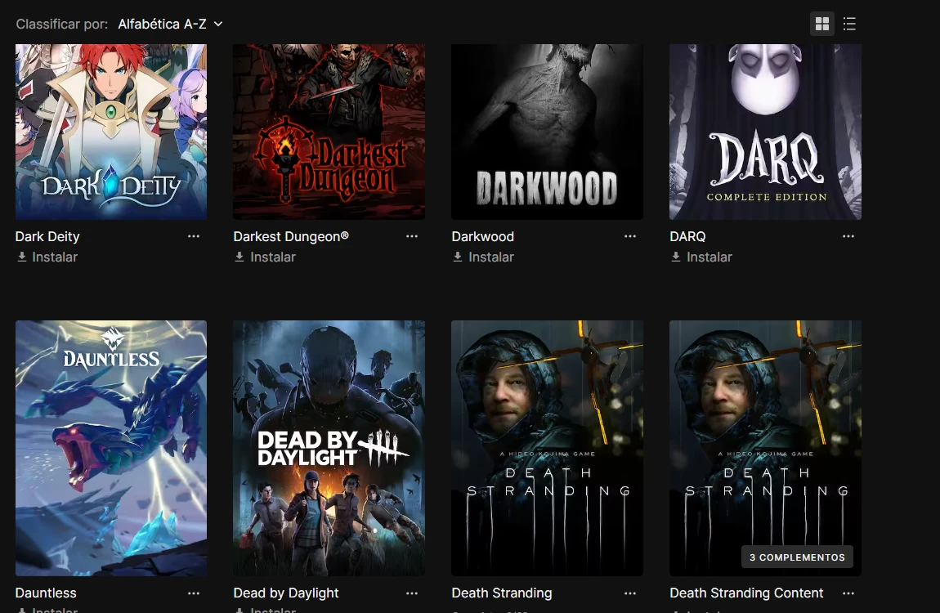Switch library to grid view
This screenshot has height=613, width=940.
click(822, 24)
